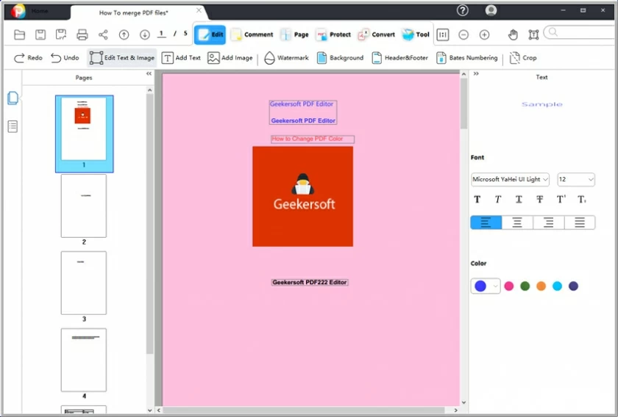The image size is (618, 417).
Task: Open the Help question mark icon
Action: [x=462, y=10]
